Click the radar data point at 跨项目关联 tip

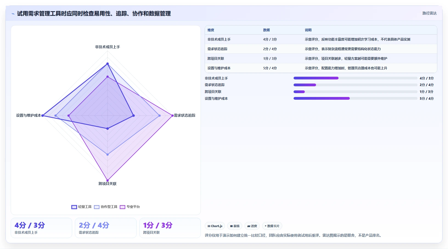(x=108, y=181)
